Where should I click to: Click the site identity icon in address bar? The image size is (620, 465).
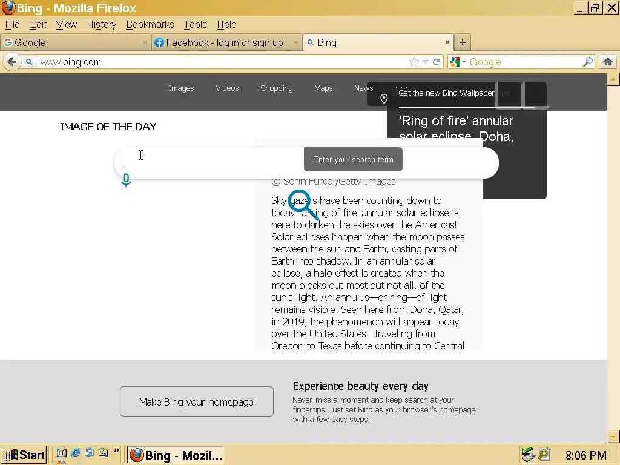[x=29, y=62]
